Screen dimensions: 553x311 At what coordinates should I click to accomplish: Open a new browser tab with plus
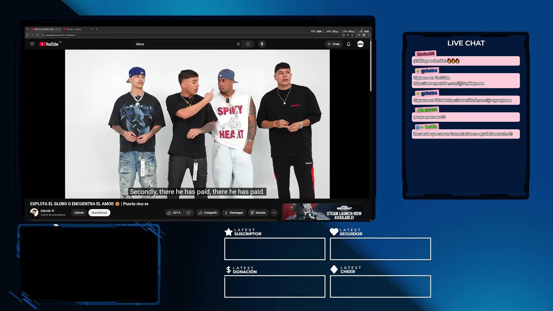click(96, 29)
